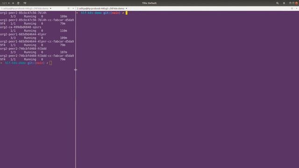Click org2-peer2 fabcar chaincode pod name
299x168 pixels.
click(37, 56)
